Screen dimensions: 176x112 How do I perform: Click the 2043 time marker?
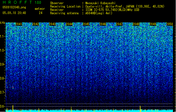click(52, 24)
